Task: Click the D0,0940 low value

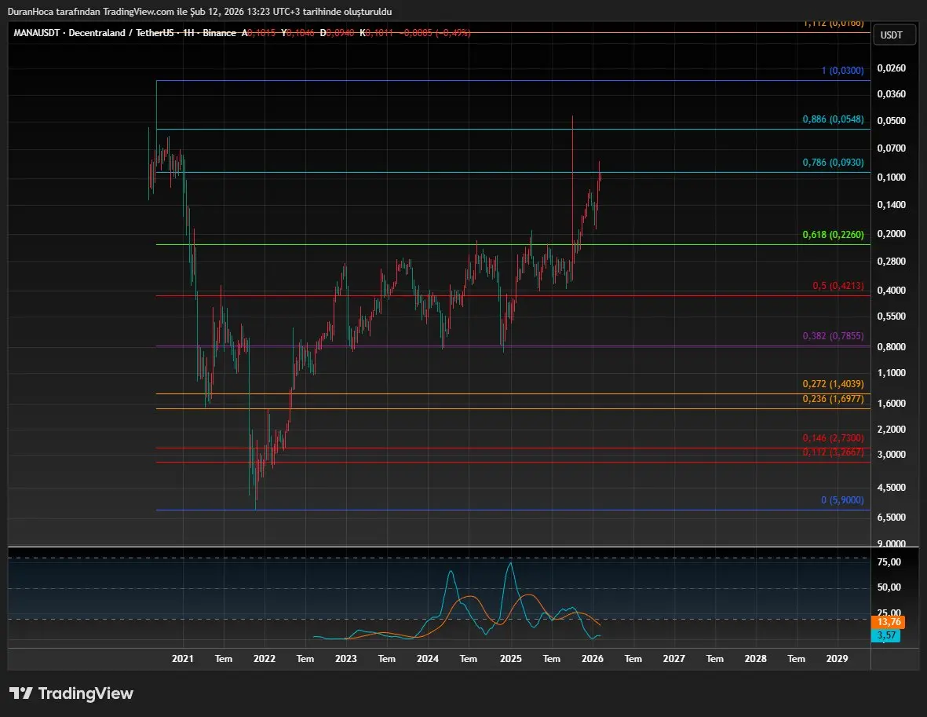Action: [337, 32]
